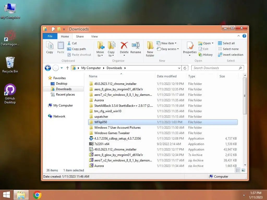Open recent locations dropdown next to Forward
267x200 pixels.
coord(62,68)
